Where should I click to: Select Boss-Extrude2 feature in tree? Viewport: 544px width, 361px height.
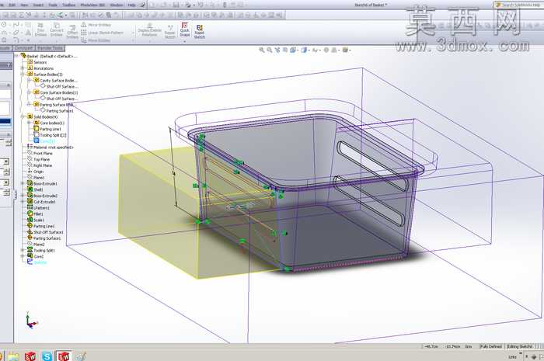pos(42,196)
